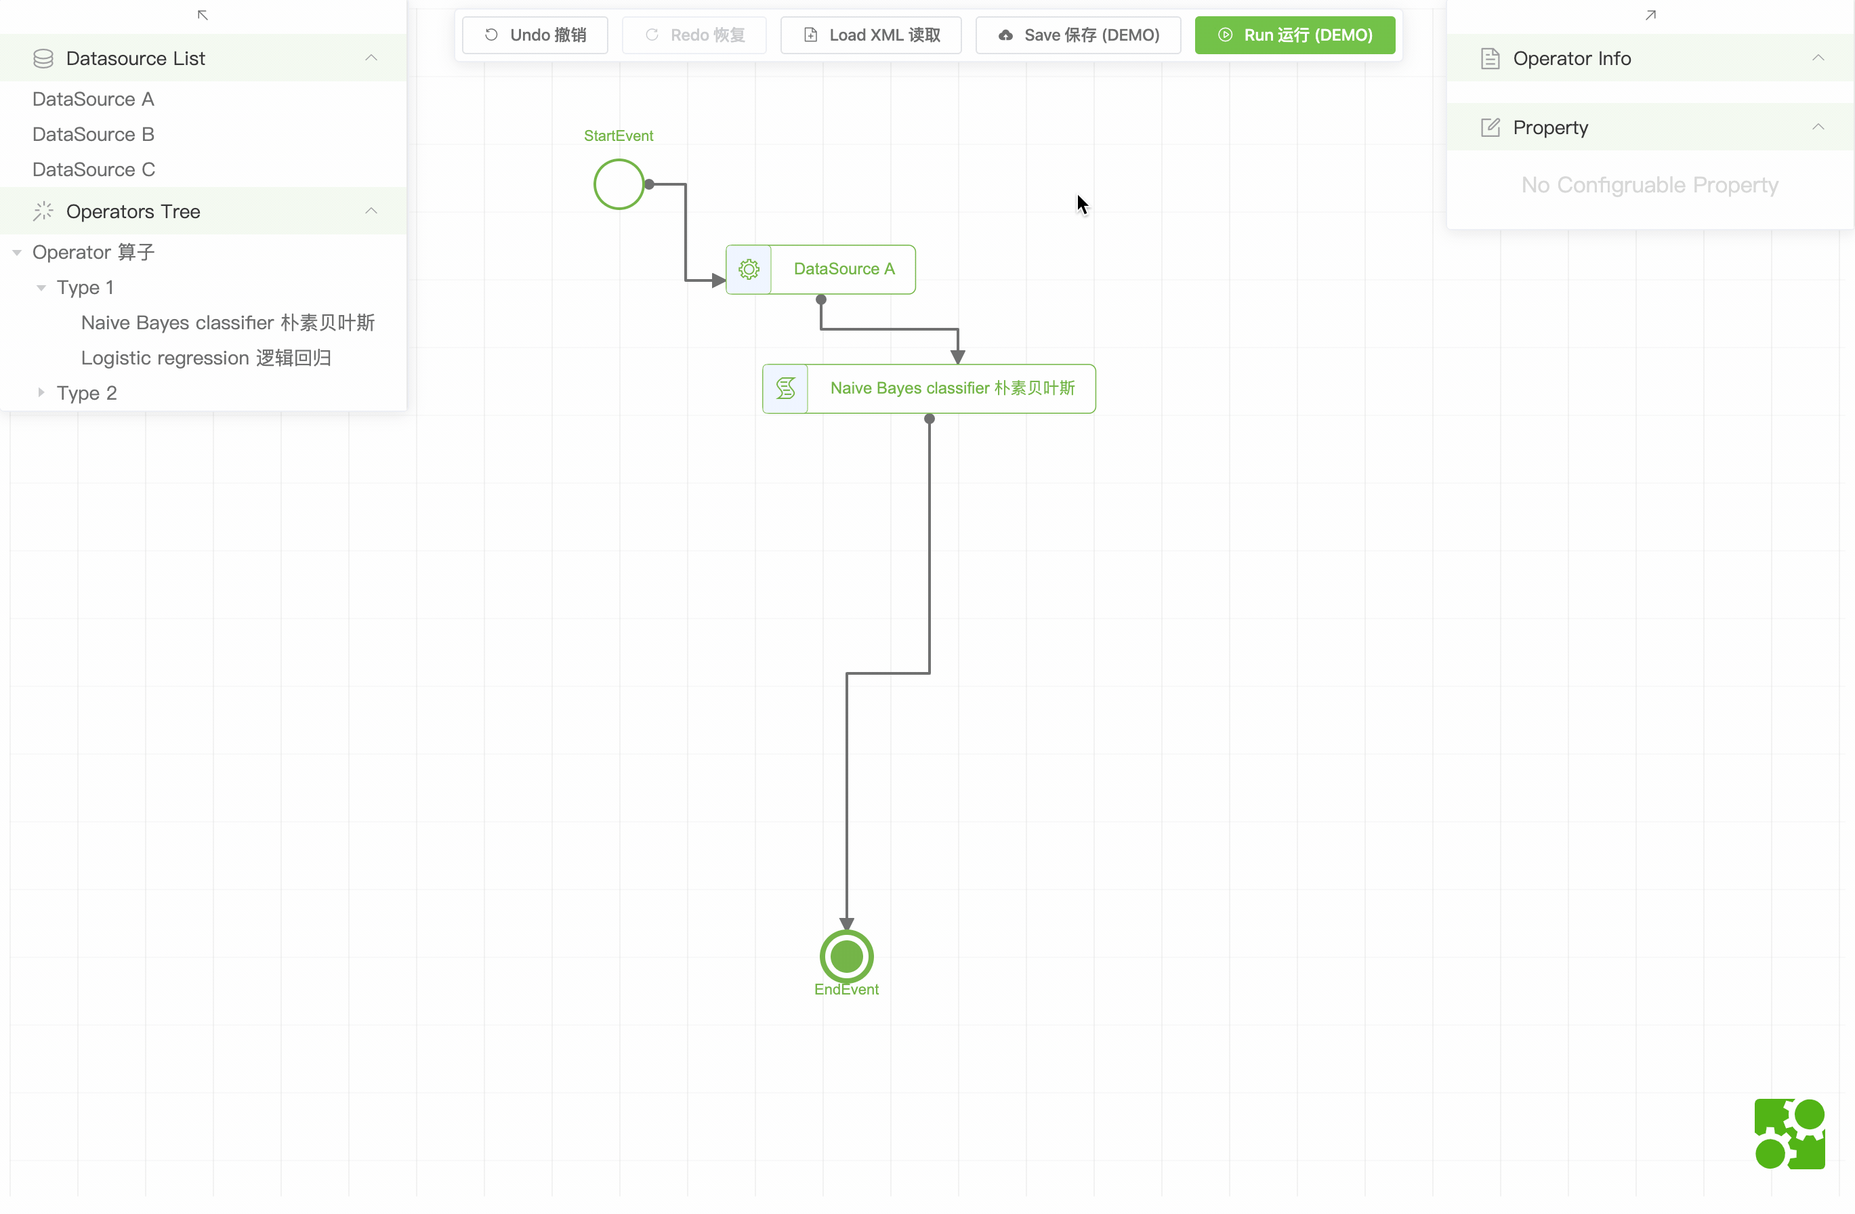1855x1214 pixels.
Task: Select Naive Bayes classifier 朴素贝叶斯 tree item
Action: click(228, 322)
